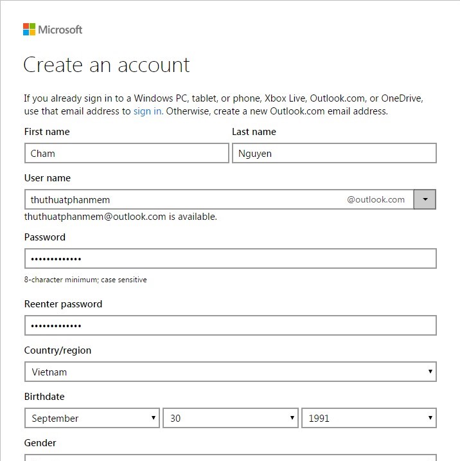Viewport: 460px width, 461px height.
Task: Click the 'Create an account' heading
Action: click(x=107, y=65)
